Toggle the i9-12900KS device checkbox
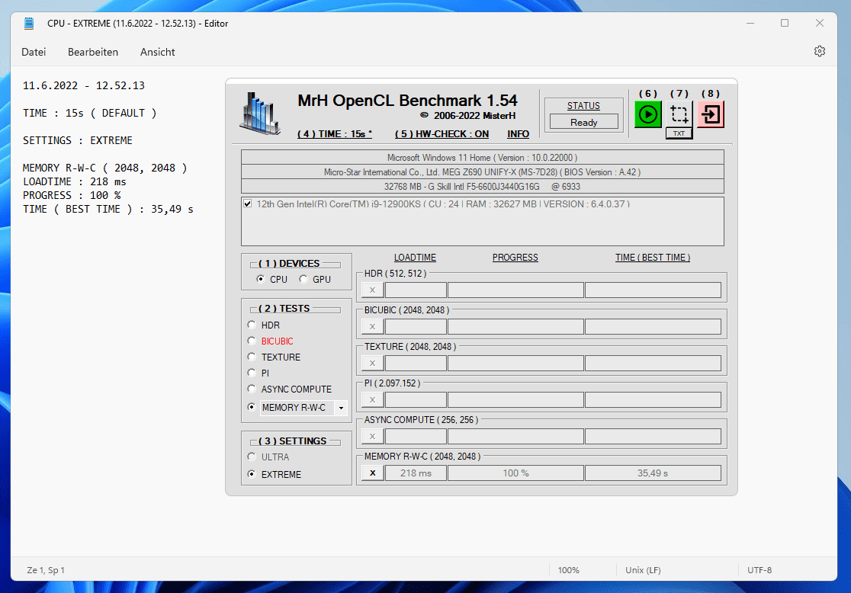 pyautogui.click(x=248, y=204)
